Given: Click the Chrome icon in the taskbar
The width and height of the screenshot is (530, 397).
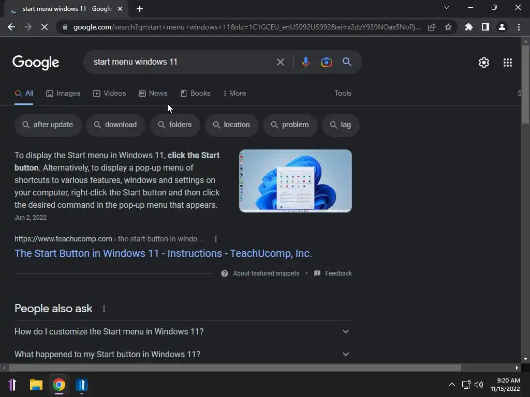Looking at the screenshot, I should point(59,385).
